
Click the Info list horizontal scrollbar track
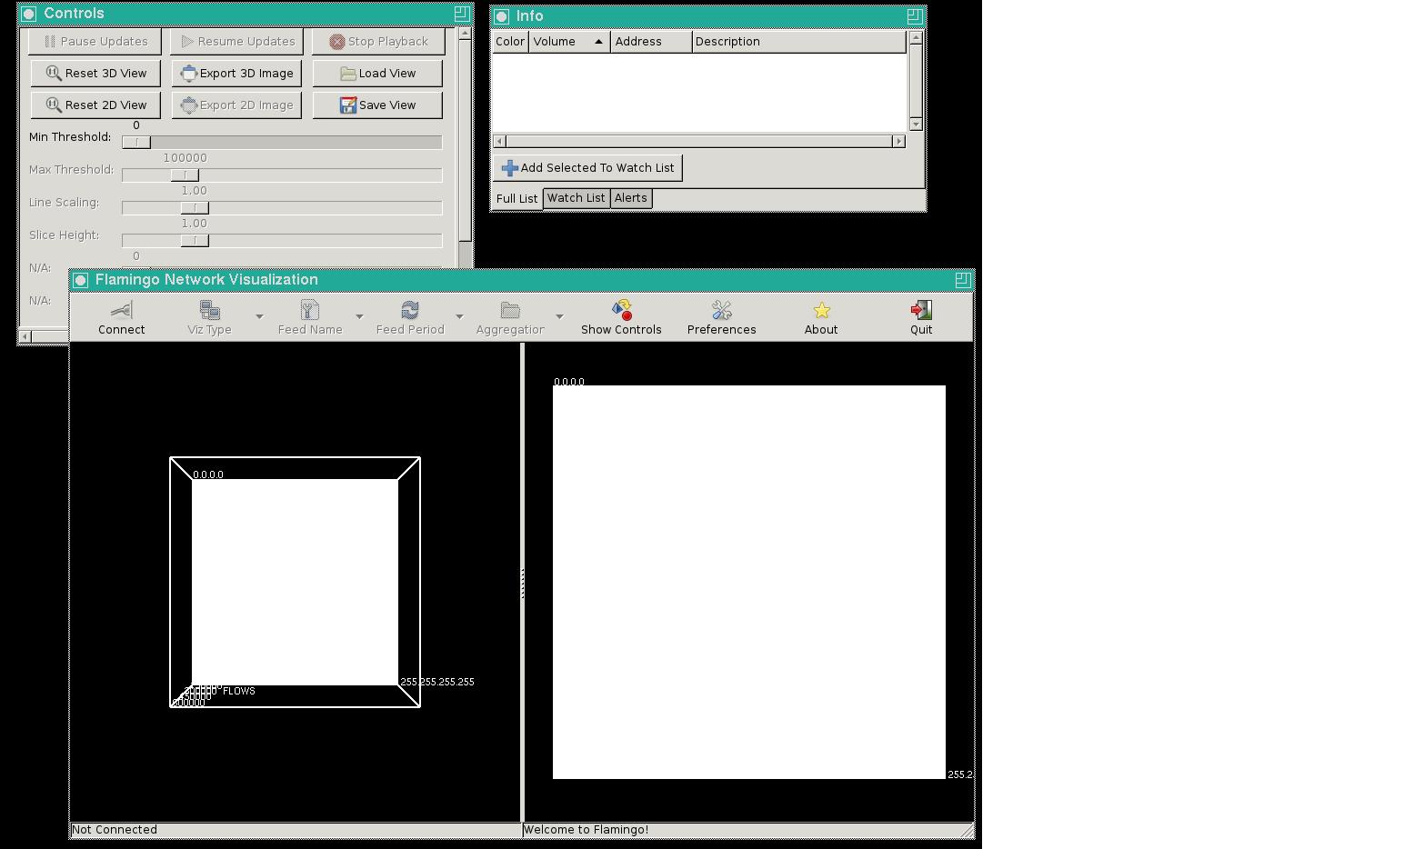click(x=699, y=141)
